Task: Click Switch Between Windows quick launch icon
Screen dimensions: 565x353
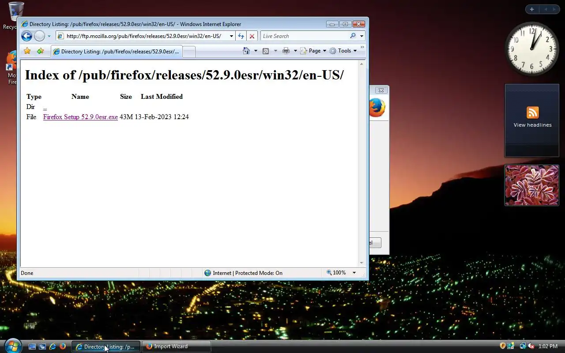Action: 42,347
